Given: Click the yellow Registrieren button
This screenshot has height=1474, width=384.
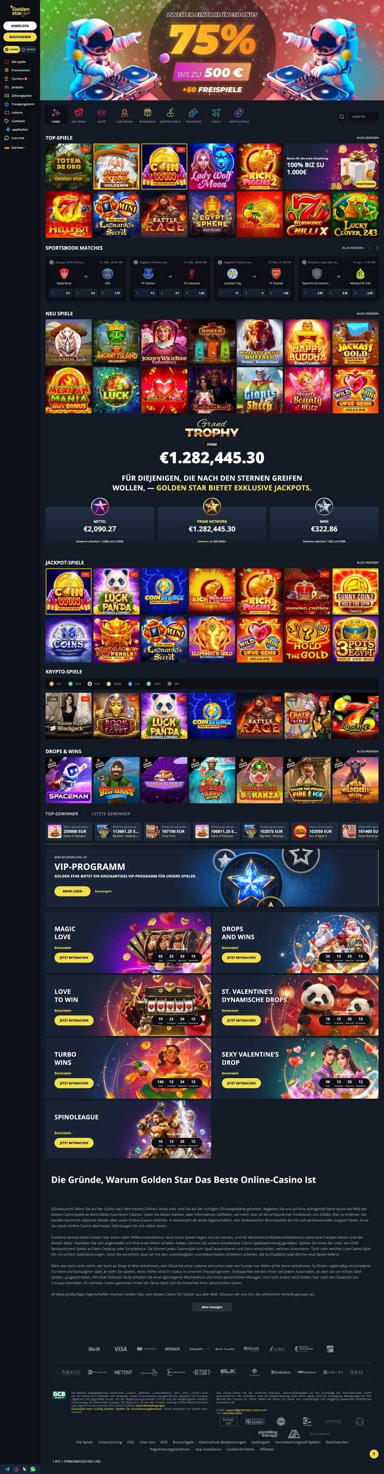Looking at the screenshot, I should point(20,36).
